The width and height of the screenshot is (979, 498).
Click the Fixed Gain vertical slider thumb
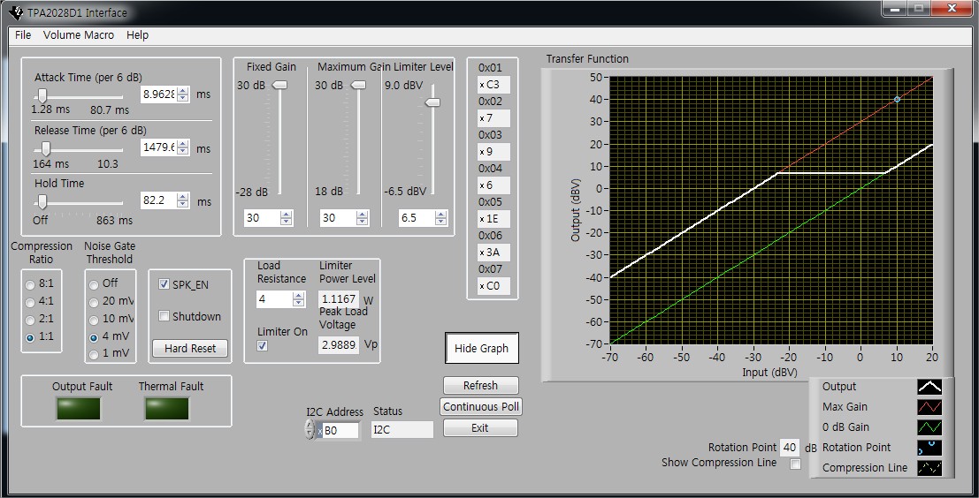280,85
